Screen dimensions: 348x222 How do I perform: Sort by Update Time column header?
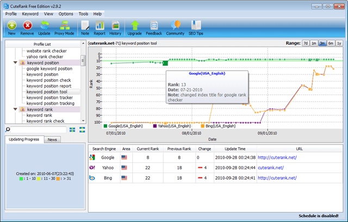click(235, 149)
